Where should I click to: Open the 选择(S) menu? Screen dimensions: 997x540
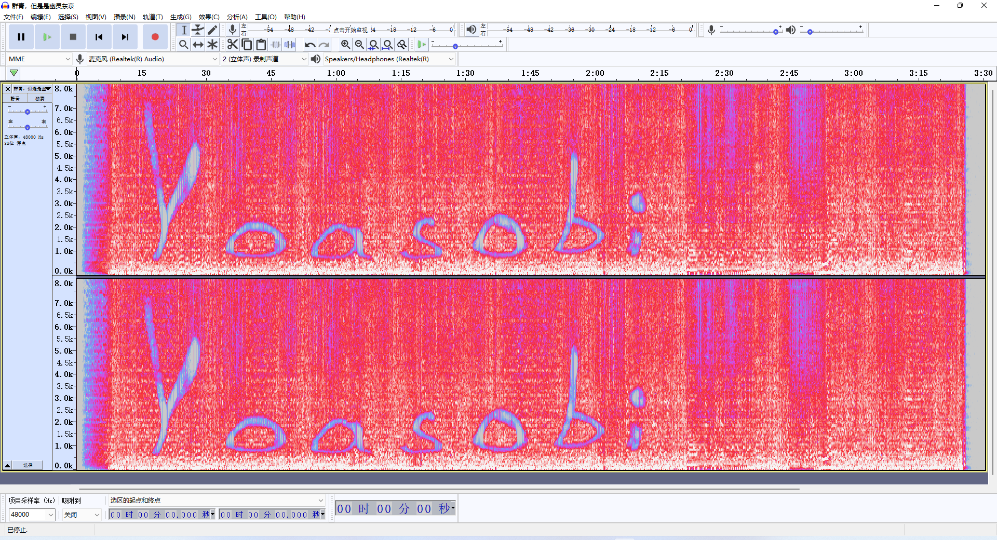pos(68,17)
